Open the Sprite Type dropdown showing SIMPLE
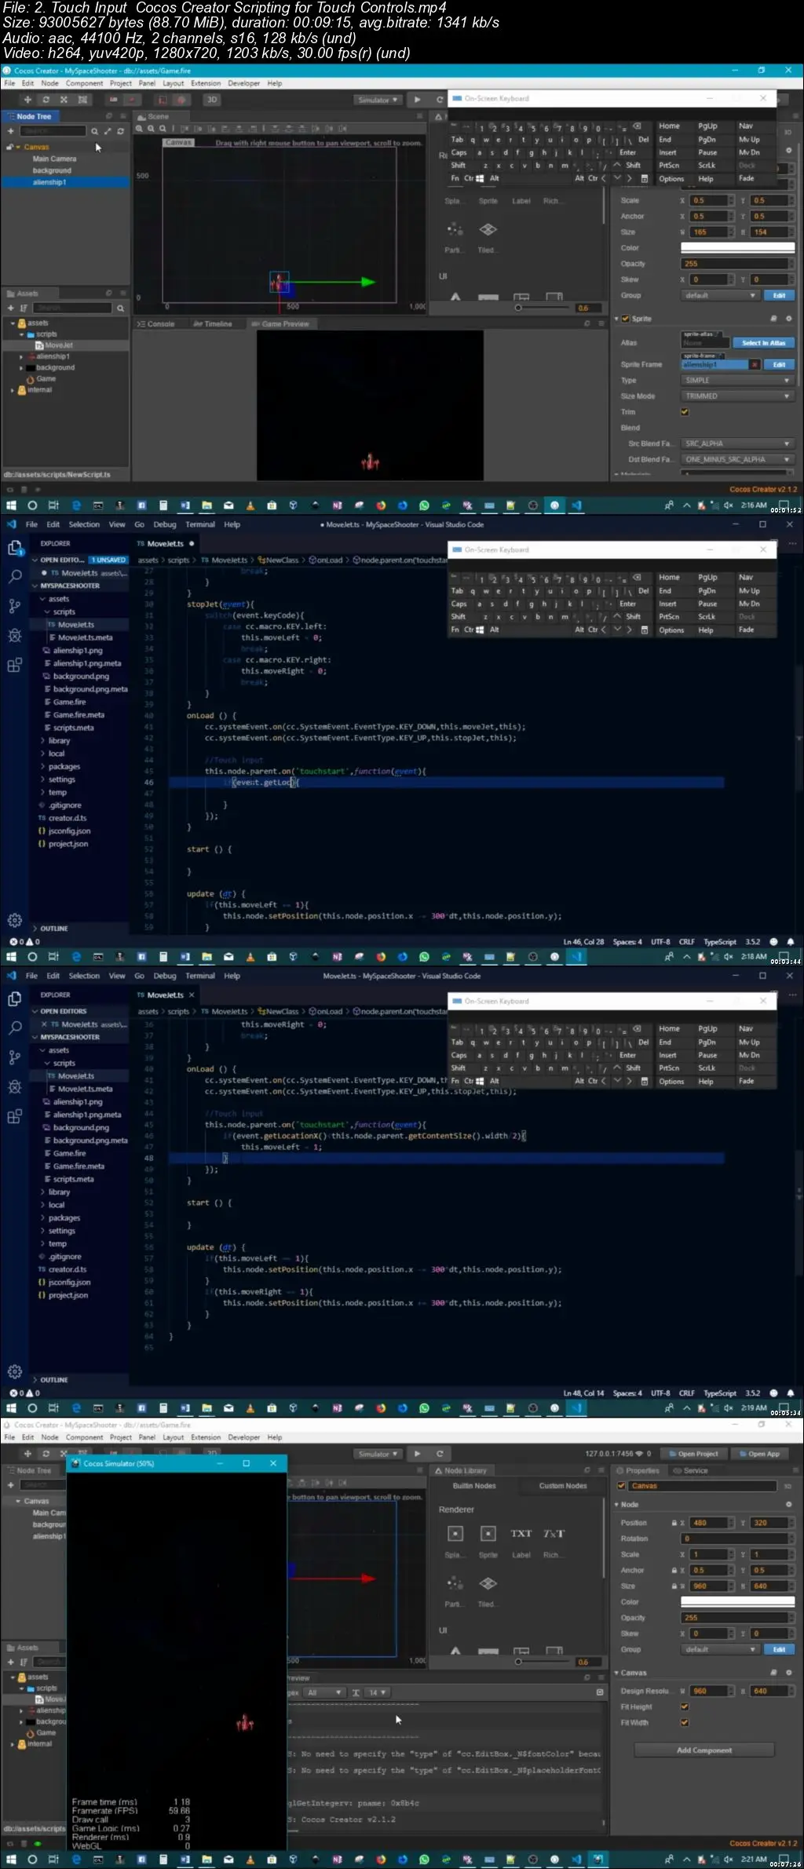Viewport: 804px width, 1869px height. (x=737, y=380)
